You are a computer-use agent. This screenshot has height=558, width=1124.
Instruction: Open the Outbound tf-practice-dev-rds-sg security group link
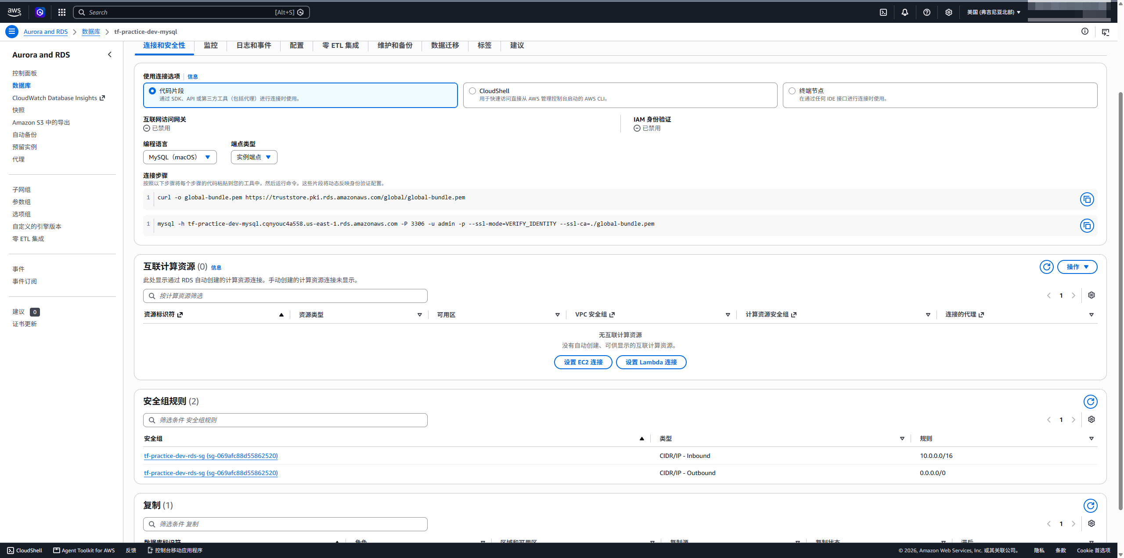coord(211,473)
